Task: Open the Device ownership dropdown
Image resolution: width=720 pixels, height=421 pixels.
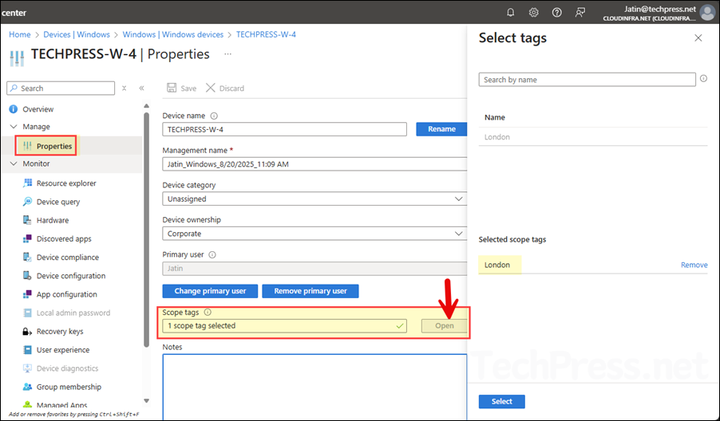Action: 315,234
